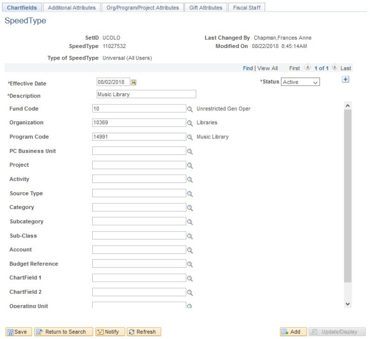Click the Update/Display button
370x339 pixels.
tap(337, 332)
